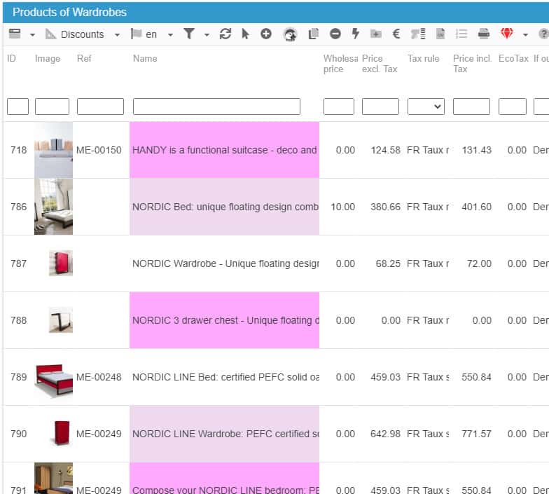Select the NORDIC Bed product thumbnail

click(53, 207)
